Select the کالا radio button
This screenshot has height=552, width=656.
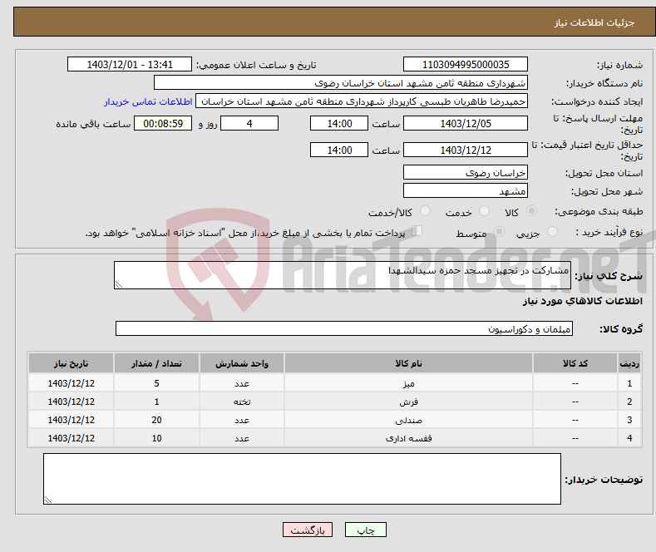531,212
